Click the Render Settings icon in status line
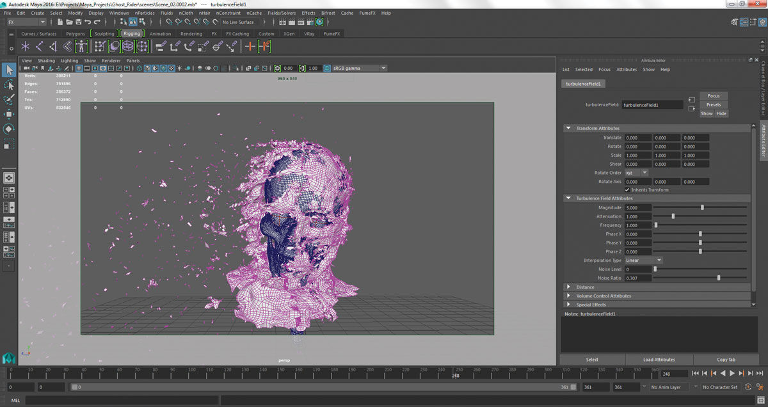The image size is (768, 407). (x=310, y=22)
